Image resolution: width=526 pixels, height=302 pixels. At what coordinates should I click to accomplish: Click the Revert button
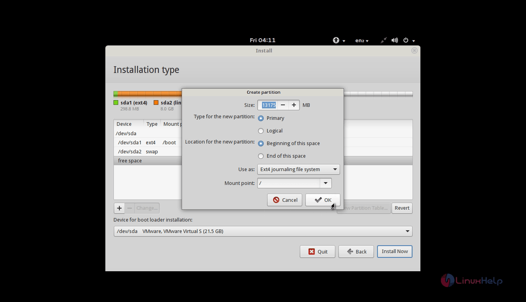tap(402, 208)
